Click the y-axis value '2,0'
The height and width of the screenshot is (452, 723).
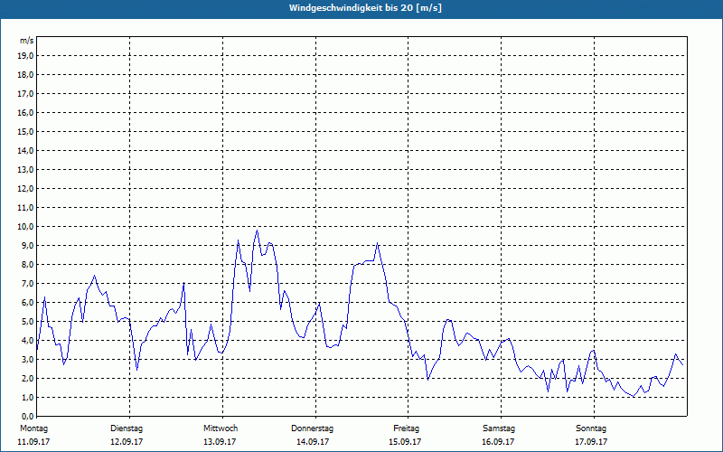(x=27, y=378)
